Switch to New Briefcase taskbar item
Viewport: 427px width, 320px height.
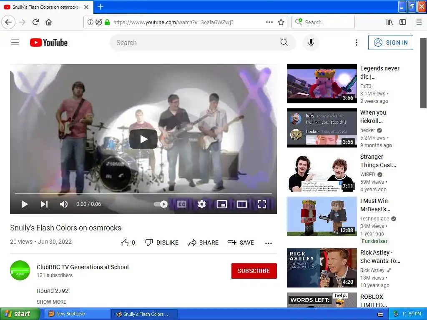[77, 314]
